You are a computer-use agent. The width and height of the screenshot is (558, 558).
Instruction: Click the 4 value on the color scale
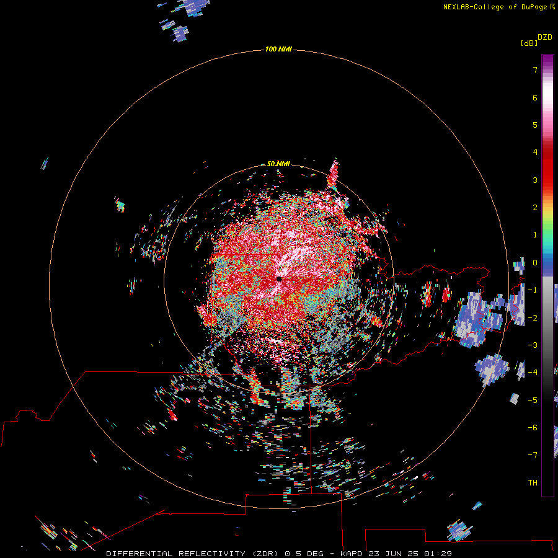point(535,153)
